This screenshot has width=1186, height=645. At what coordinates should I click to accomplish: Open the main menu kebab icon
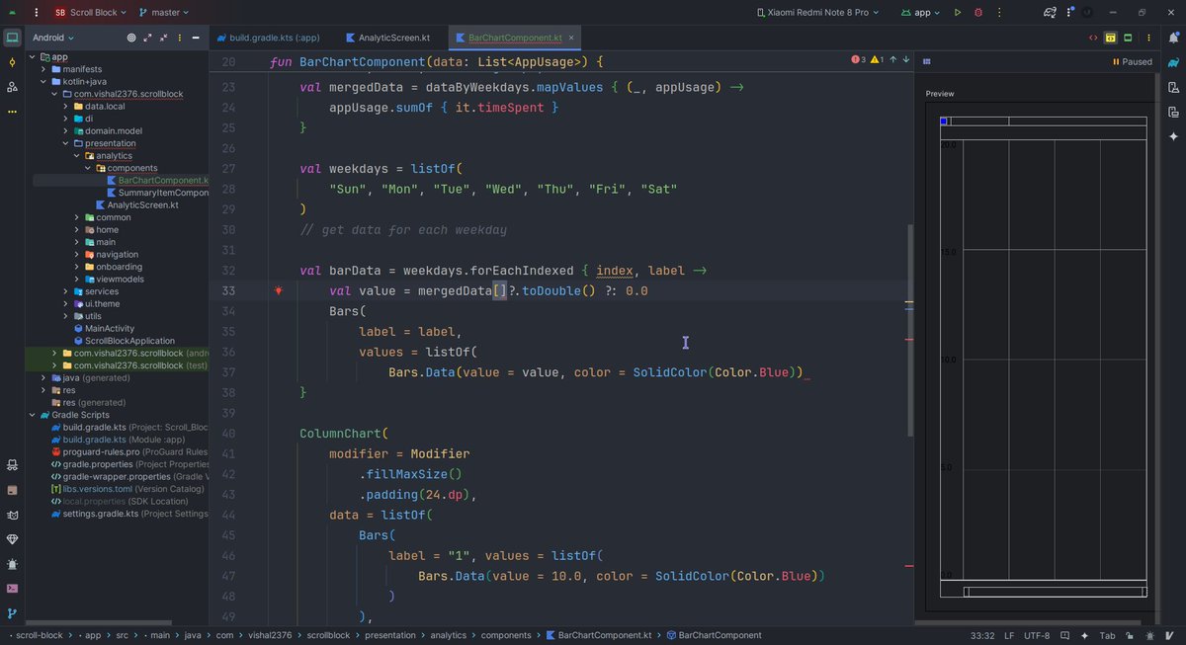(x=36, y=13)
